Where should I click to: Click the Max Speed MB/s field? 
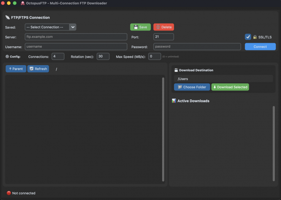155,57
